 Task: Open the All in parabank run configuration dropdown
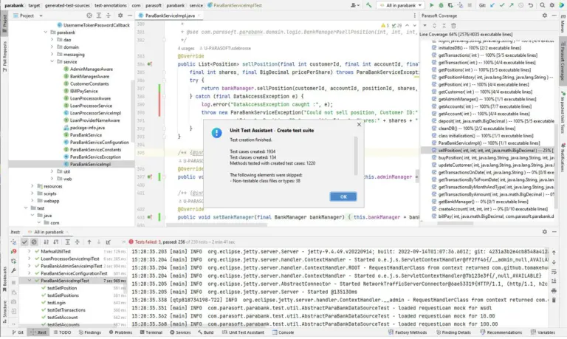click(401, 5)
